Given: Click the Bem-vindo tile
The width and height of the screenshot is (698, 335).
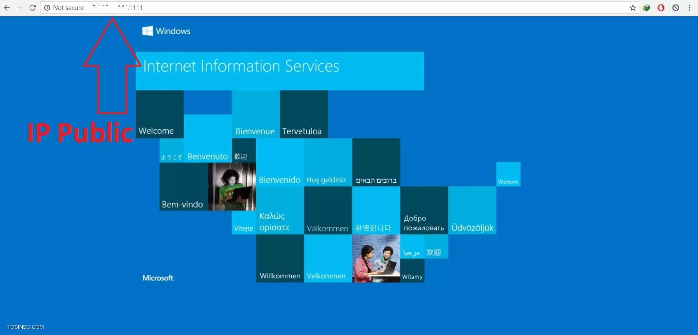Looking at the screenshot, I should 184,187.
